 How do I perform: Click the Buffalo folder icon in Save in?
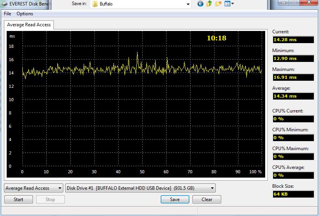pos(95,4)
